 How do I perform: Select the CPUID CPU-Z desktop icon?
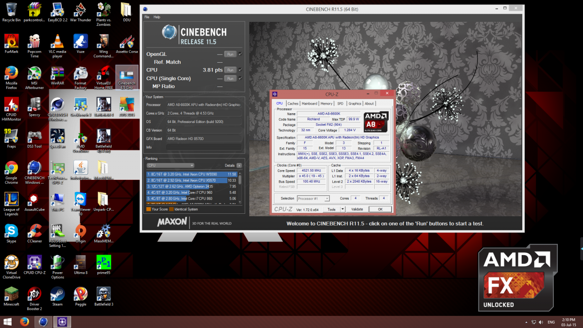34,265
